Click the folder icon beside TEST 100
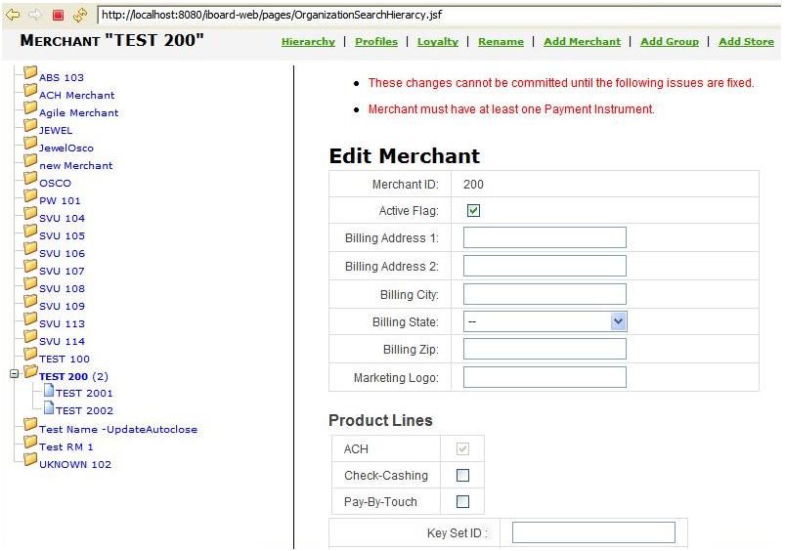 pyautogui.click(x=30, y=355)
